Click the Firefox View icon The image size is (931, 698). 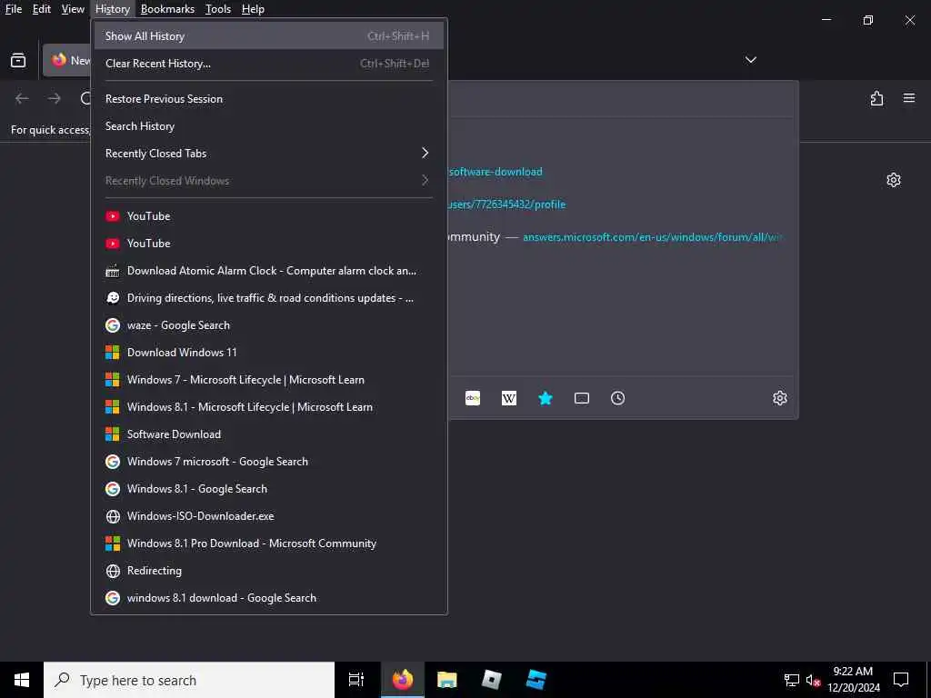[18, 60]
